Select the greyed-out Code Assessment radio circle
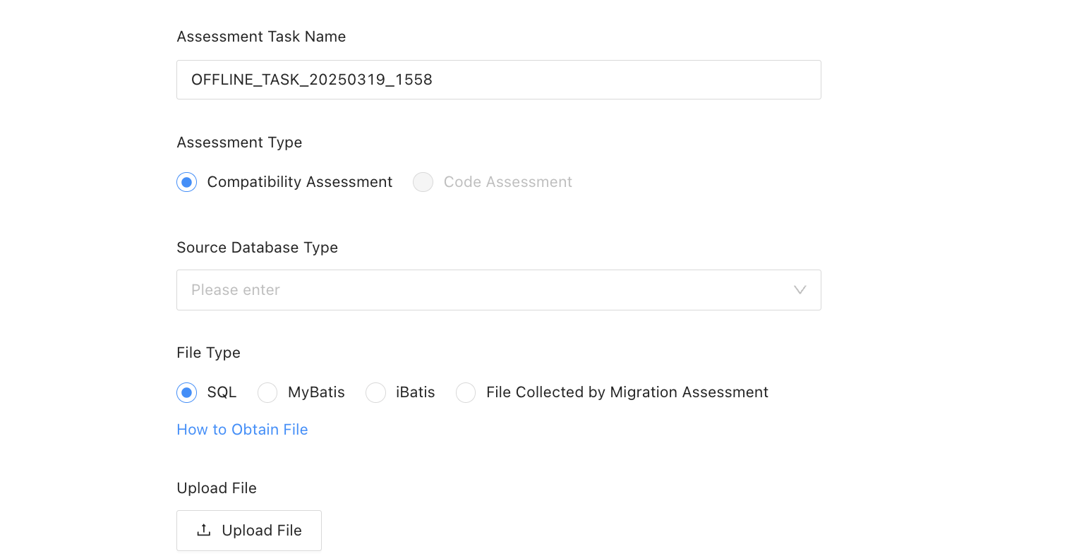1067x556 pixels. coord(423,182)
